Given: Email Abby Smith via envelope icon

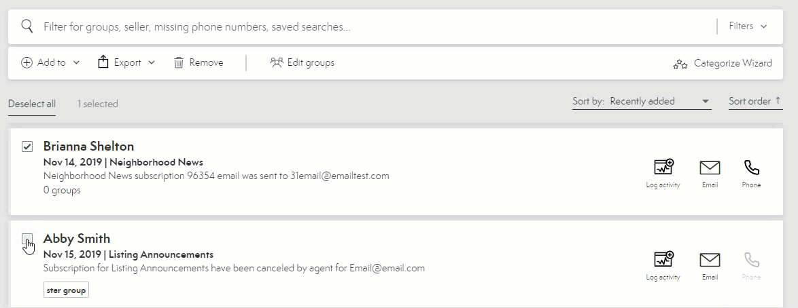Looking at the screenshot, I should point(710,266).
